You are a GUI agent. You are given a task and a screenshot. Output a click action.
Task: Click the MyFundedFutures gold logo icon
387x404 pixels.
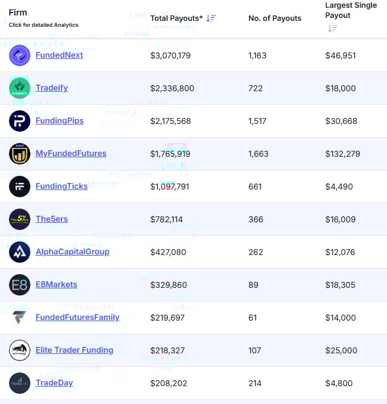coord(20,154)
